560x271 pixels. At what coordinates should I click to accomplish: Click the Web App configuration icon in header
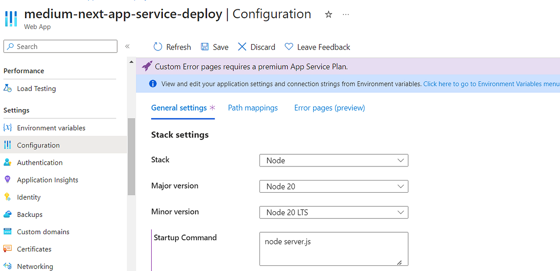coord(11,19)
